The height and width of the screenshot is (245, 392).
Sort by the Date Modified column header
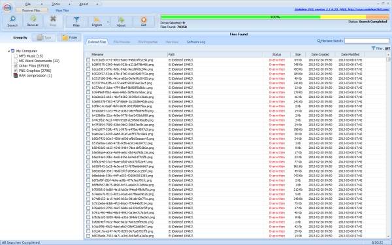[x=350, y=54]
